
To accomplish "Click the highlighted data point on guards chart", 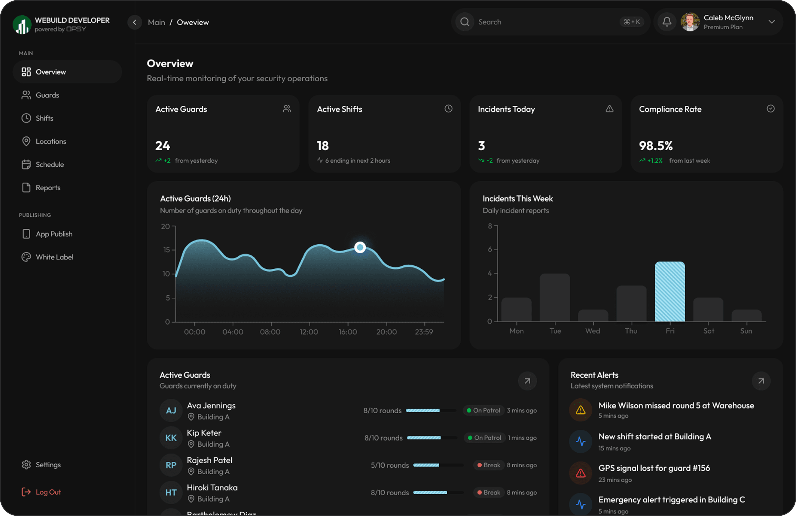I will 360,247.
